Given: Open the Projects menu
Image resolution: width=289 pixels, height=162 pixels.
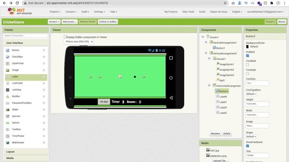Looking at the screenshot, I should (55, 12).
